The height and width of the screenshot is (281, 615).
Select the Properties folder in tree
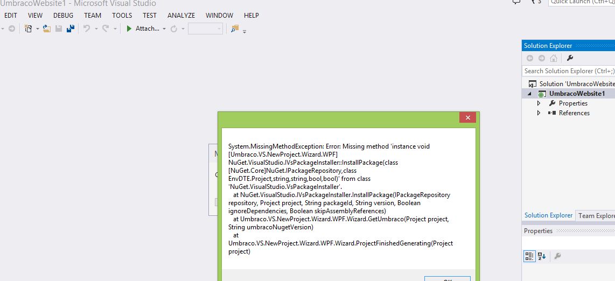tap(573, 103)
